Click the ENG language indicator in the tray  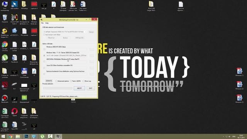(234, 136)
